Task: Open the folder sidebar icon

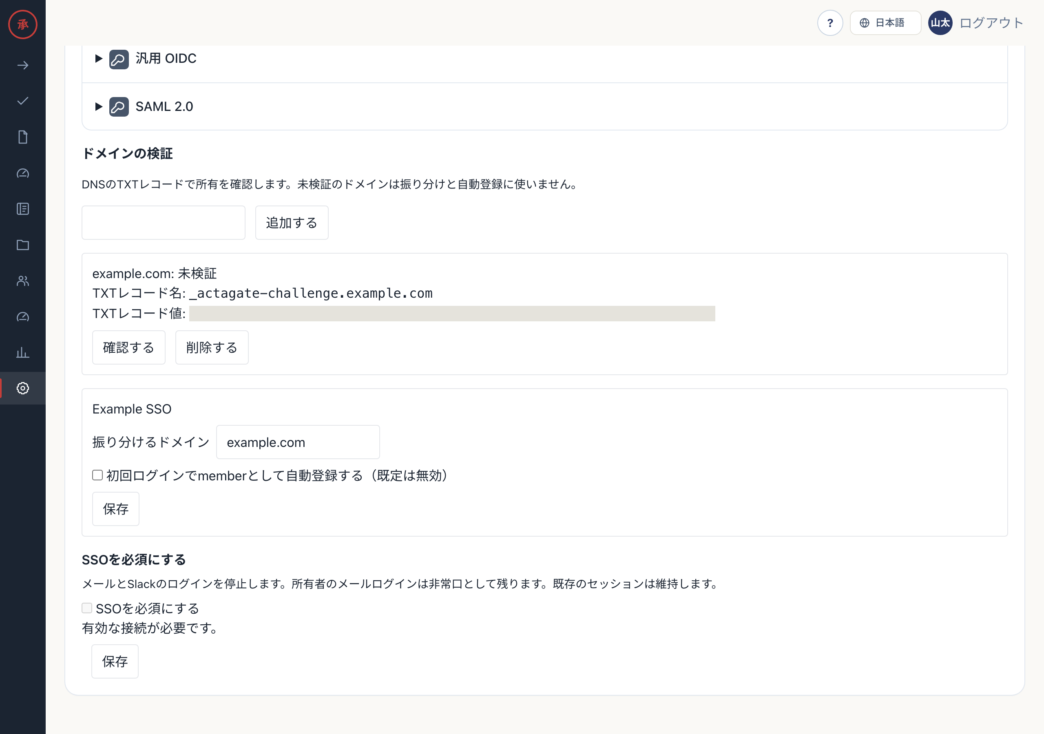Action: click(23, 245)
